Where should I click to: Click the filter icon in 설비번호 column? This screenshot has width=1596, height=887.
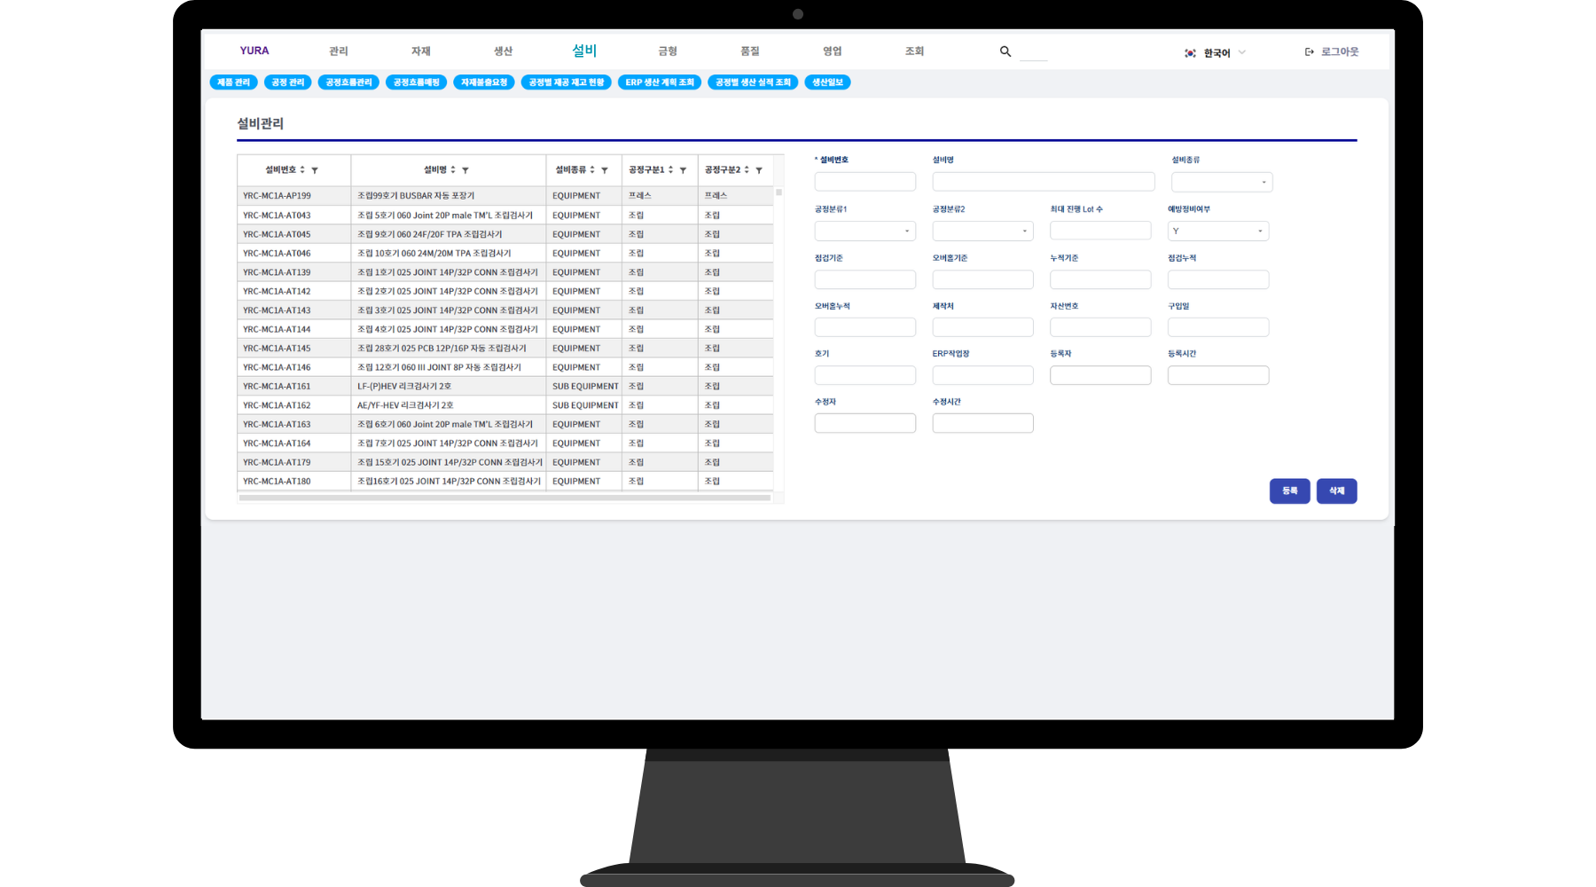tap(315, 170)
